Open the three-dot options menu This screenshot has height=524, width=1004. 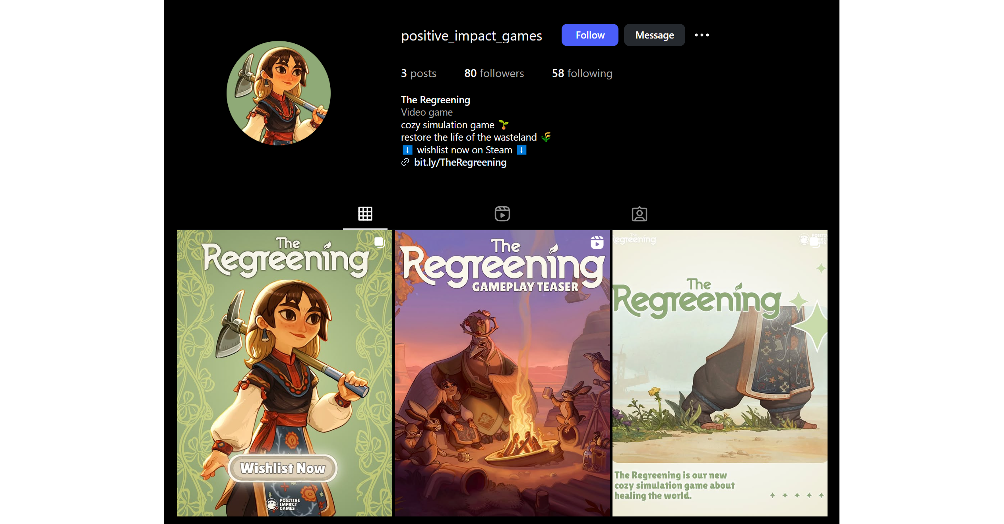tap(702, 35)
